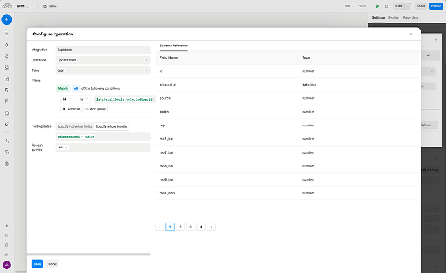446x273 pixels.
Task: Remove the All tag from Refresh queries
Action: click(67, 147)
